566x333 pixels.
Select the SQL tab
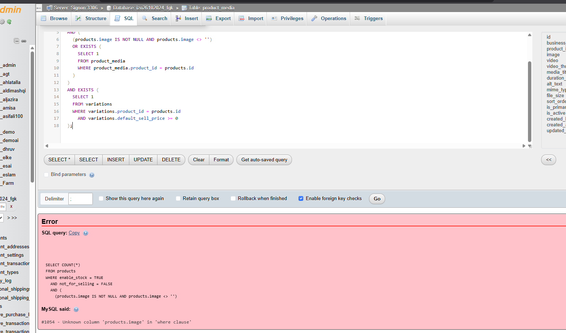124,18
